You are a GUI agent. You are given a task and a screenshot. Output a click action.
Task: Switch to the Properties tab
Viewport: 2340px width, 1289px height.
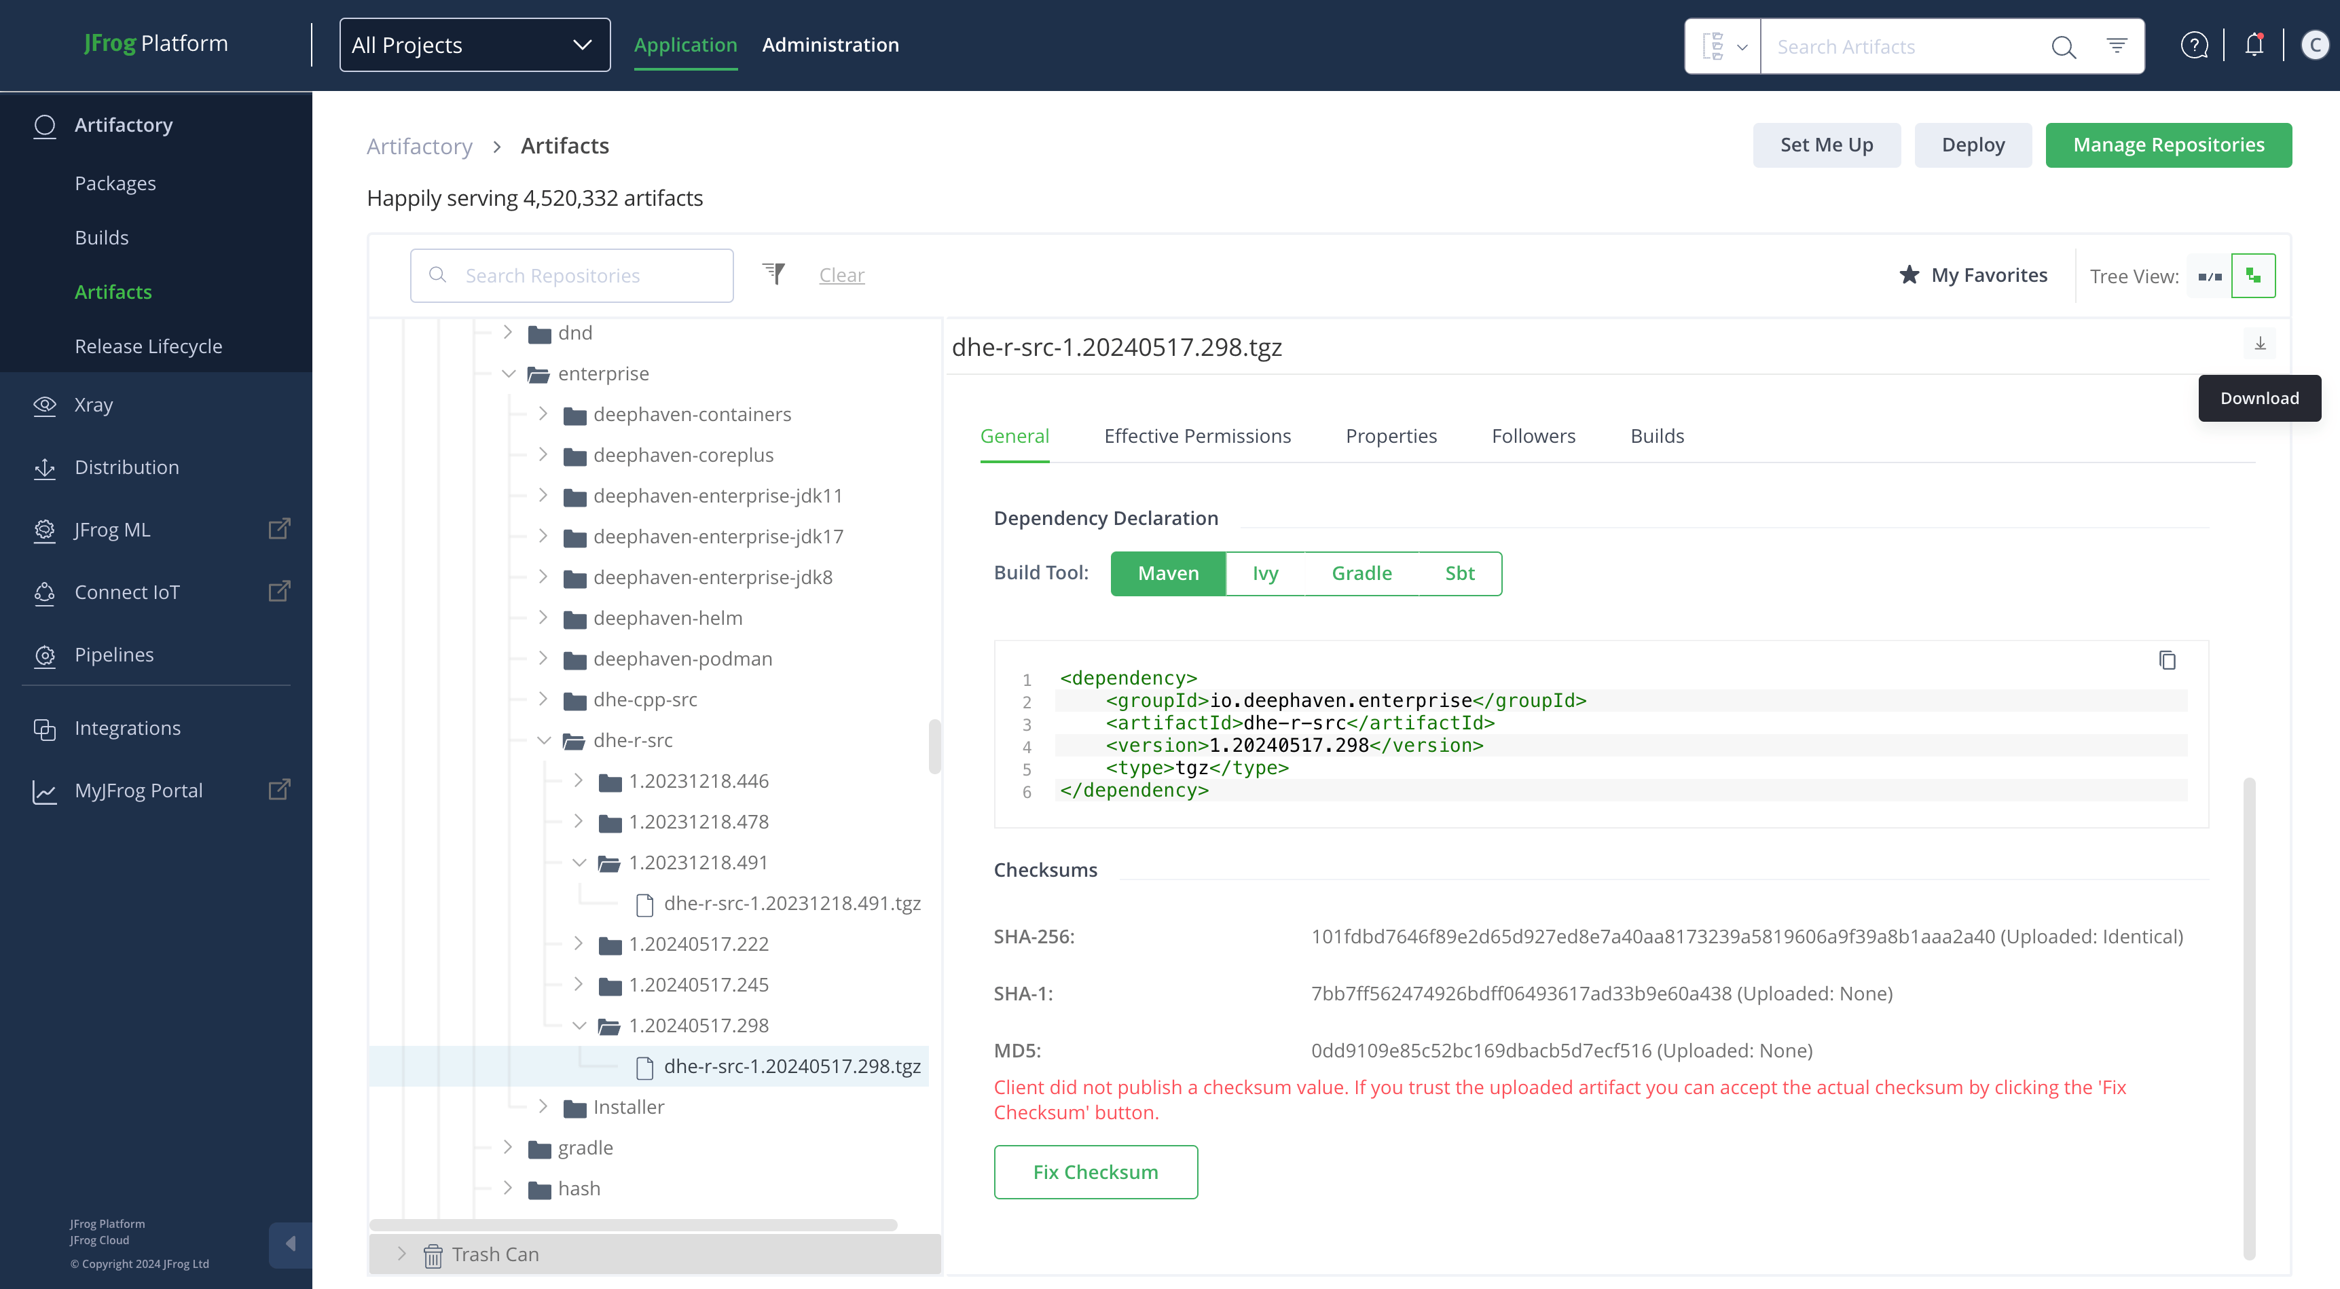pyautogui.click(x=1391, y=436)
